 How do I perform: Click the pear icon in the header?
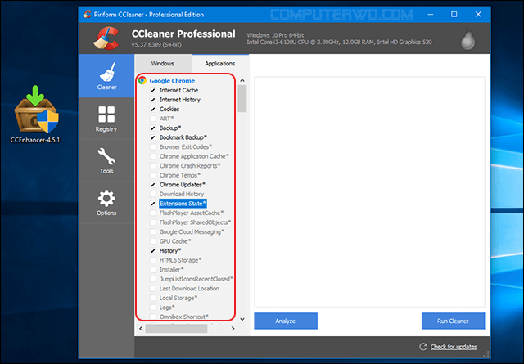point(468,39)
